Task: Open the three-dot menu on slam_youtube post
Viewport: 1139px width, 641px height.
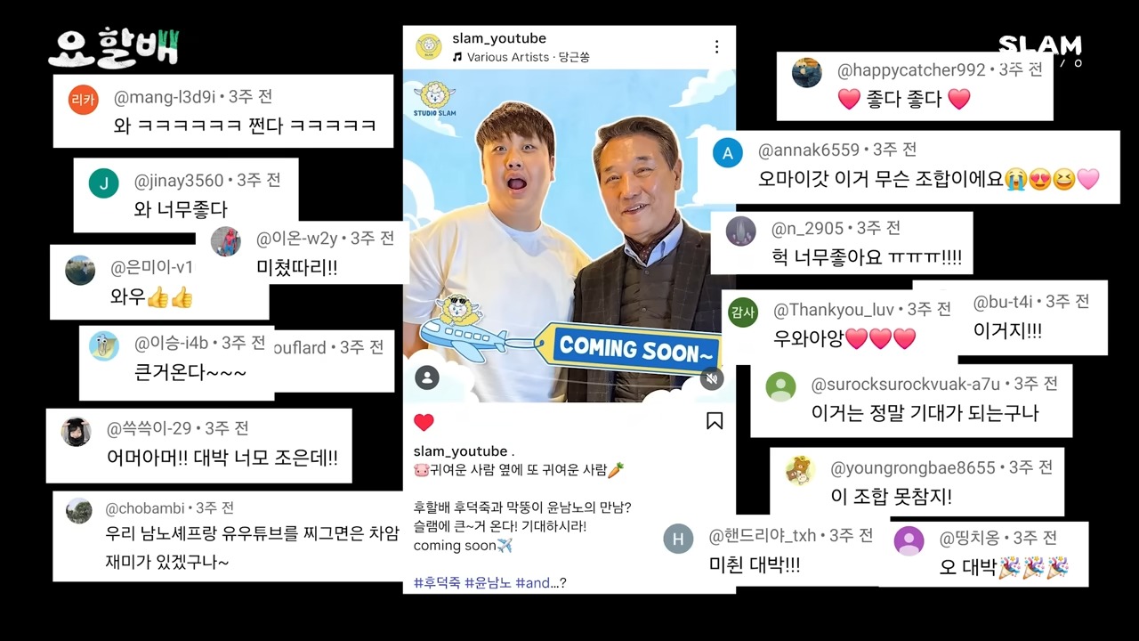Action: (x=716, y=46)
